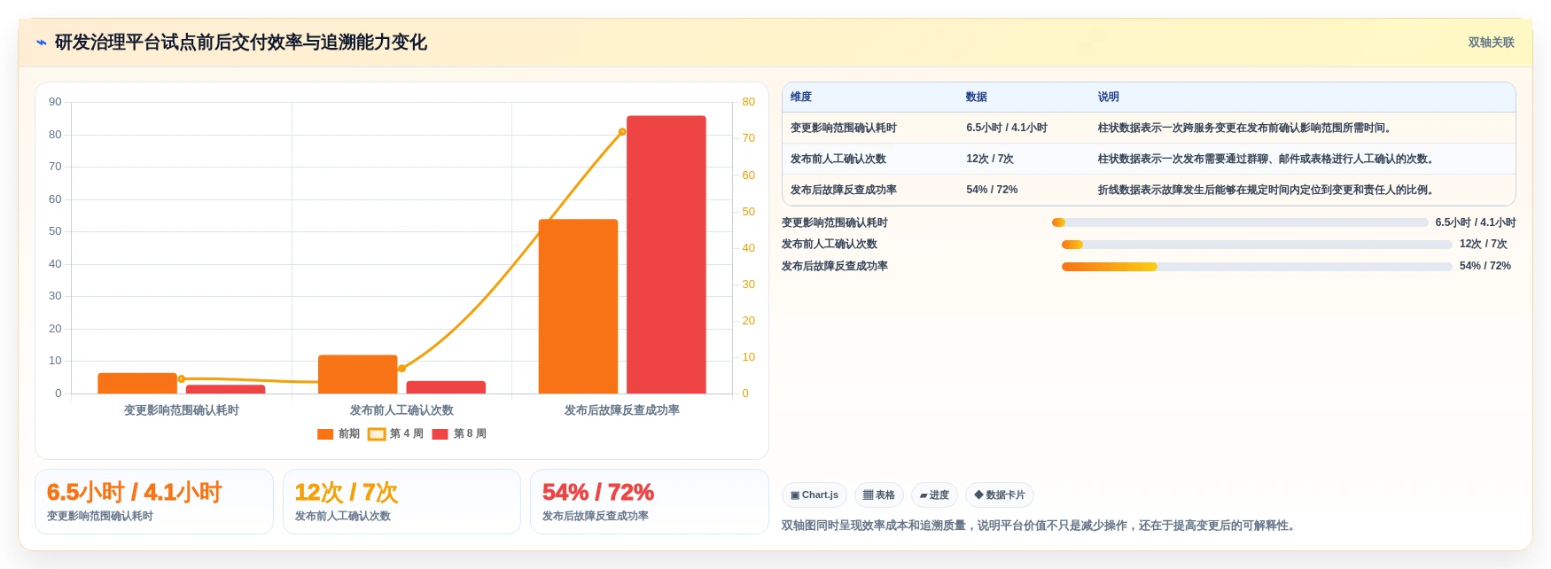
Task: Click the orange 变更影响范围确认耗时 bar
Action: [x=137, y=383]
